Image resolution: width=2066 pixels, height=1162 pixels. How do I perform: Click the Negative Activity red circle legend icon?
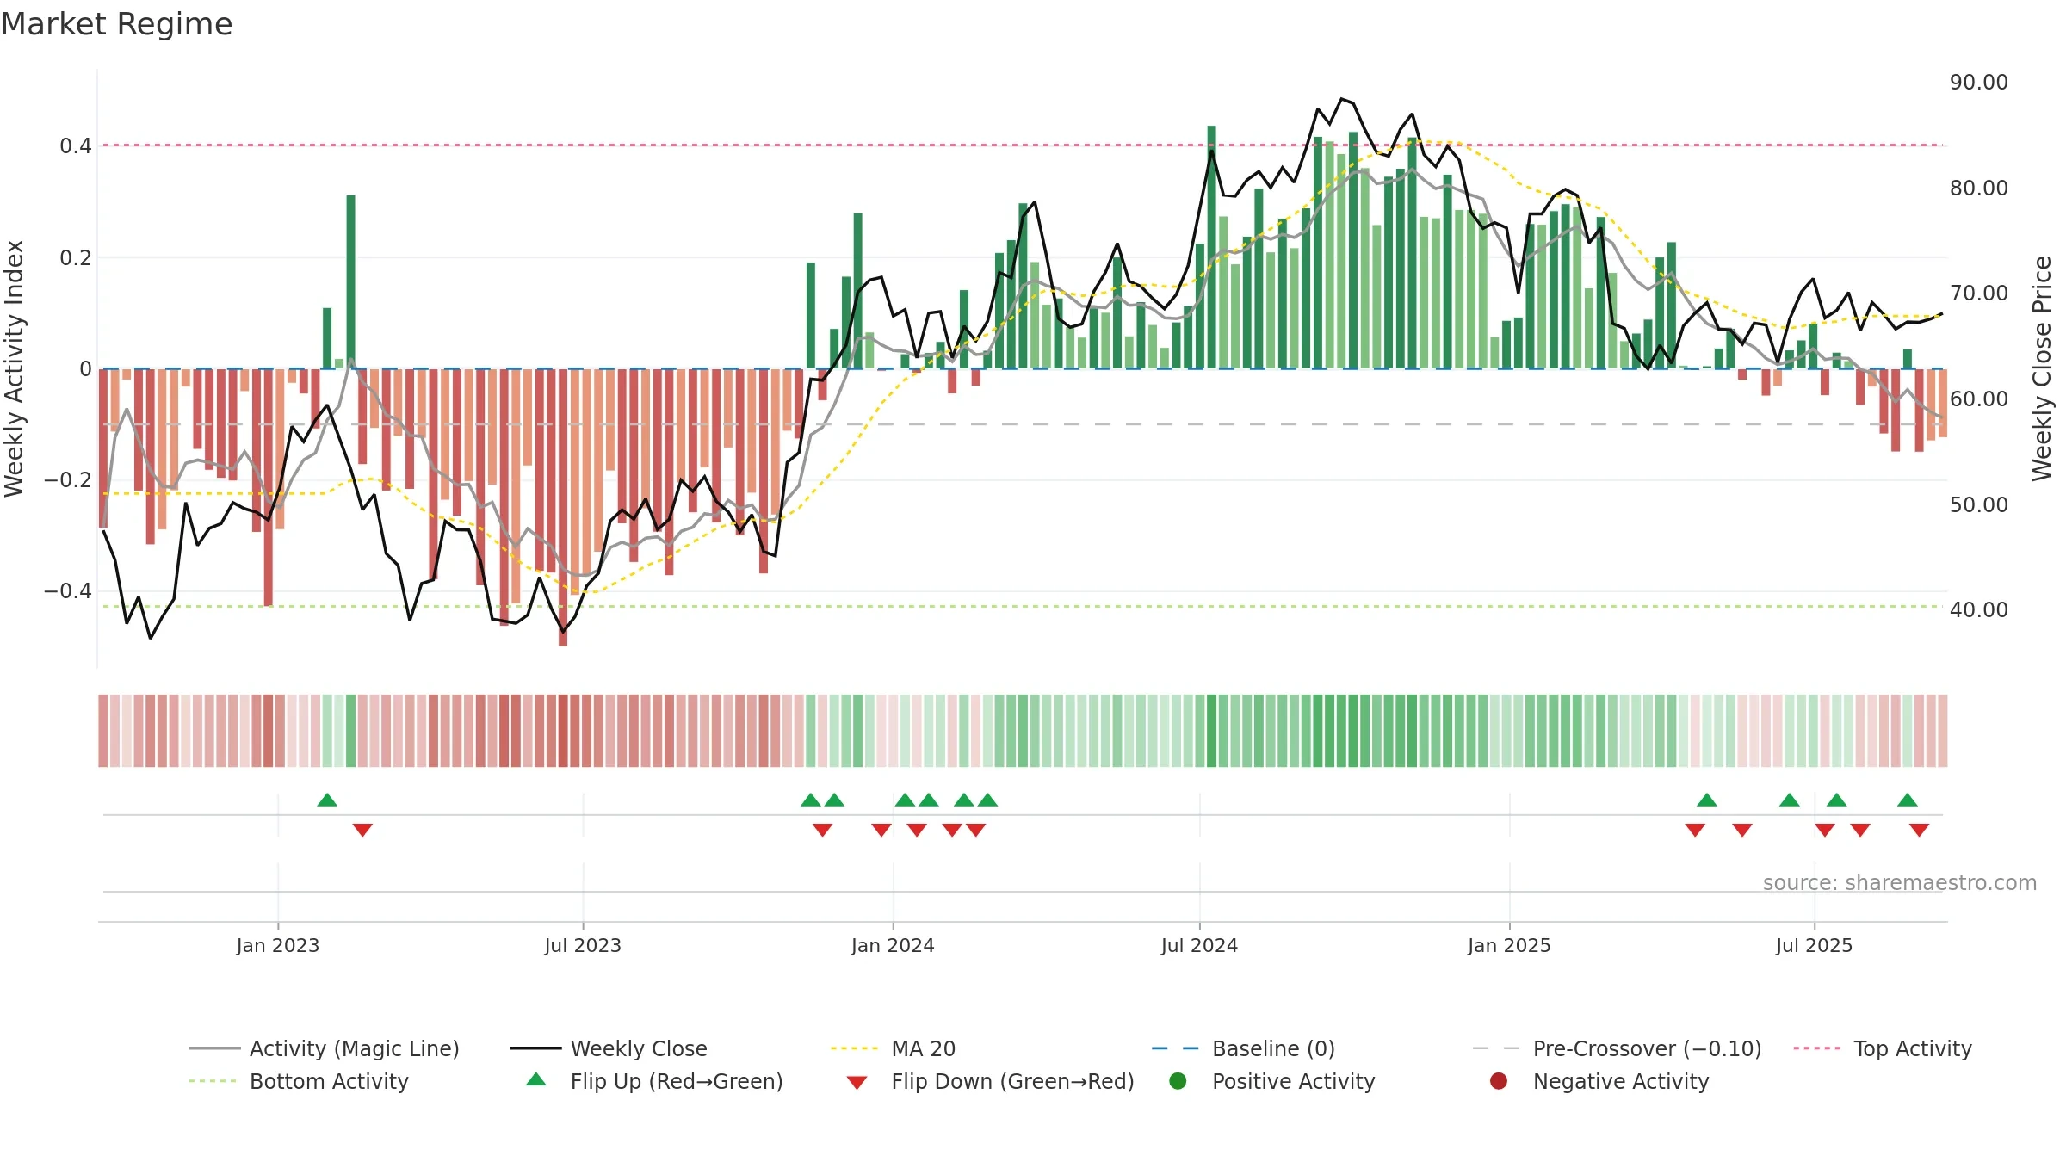(1499, 1081)
